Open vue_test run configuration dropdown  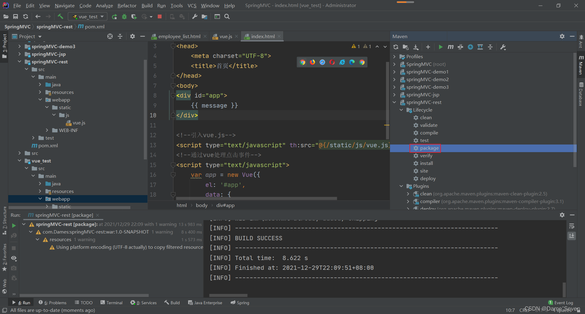[88, 17]
